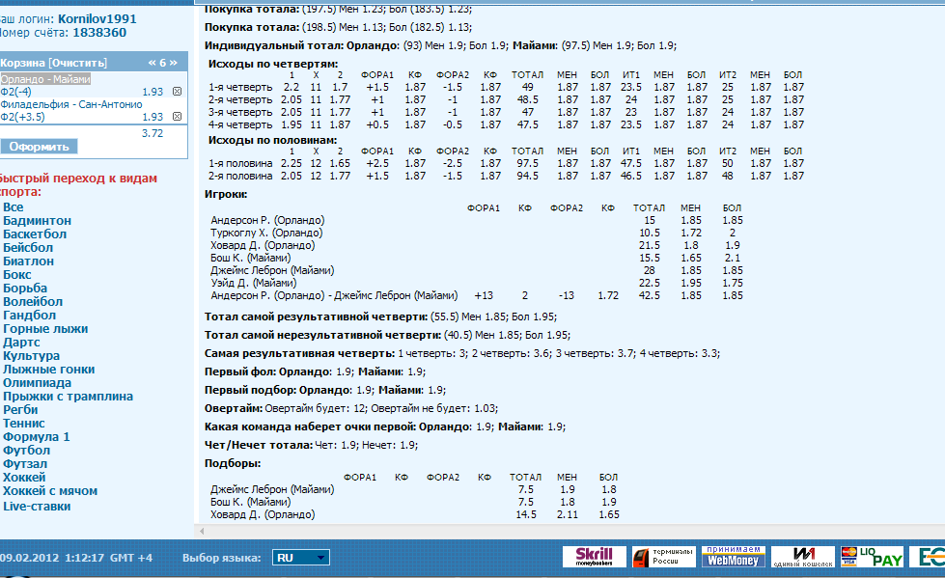Select 1-я четверть home win odds 2.2
Viewport: 945px width, 578px height.
coord(292,88)
